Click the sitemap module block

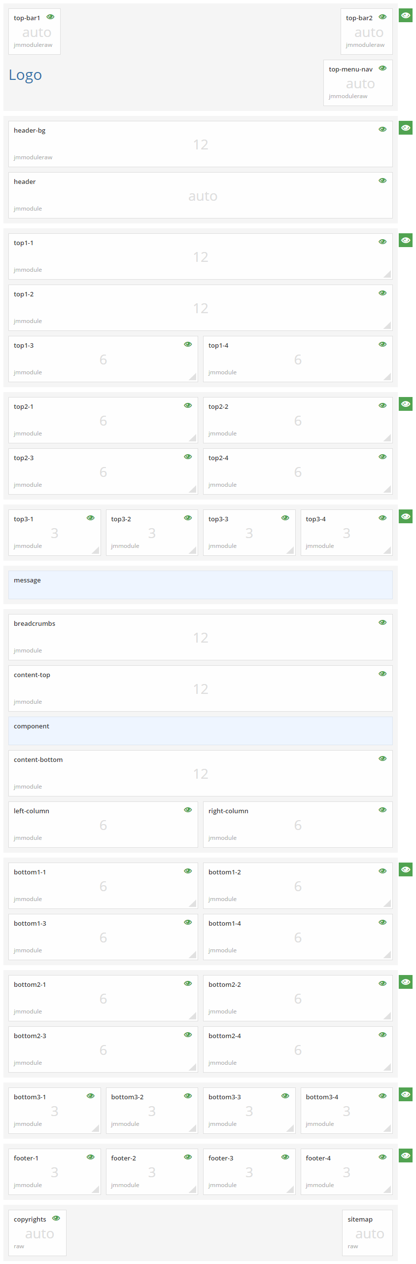tap(367, 1232)
